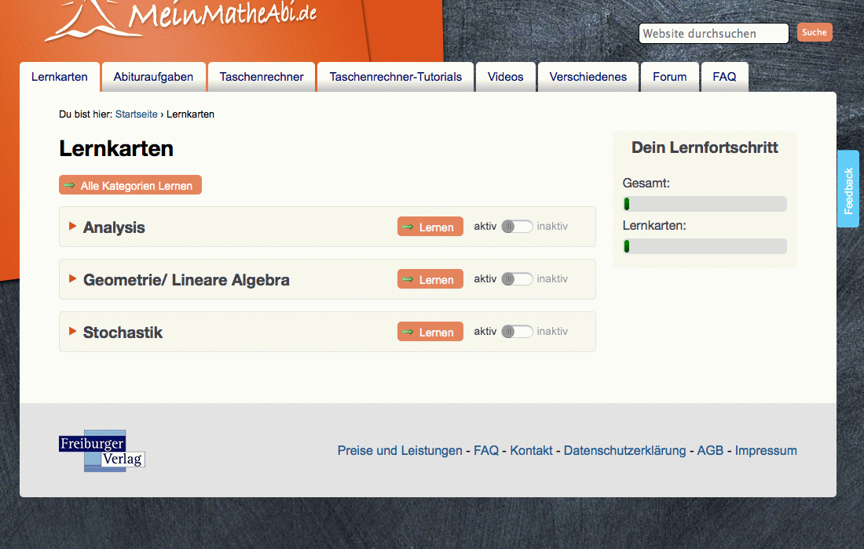Open the Videos tab

(505, 77)
